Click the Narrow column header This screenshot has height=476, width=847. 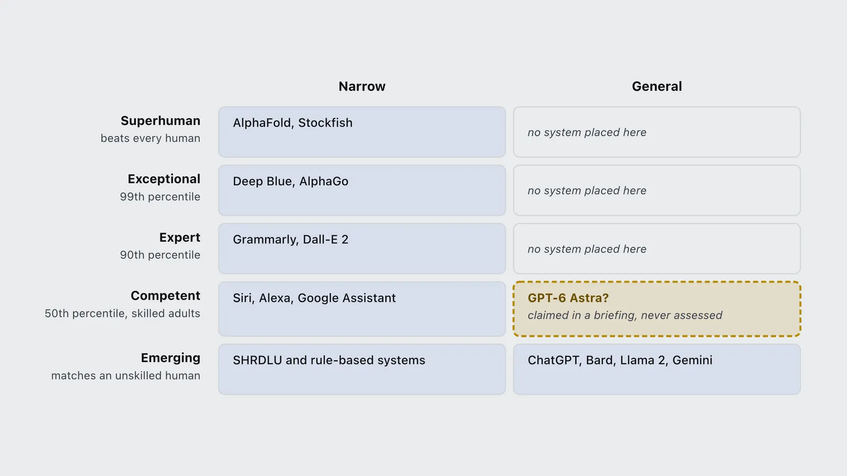tap(362, 86)
